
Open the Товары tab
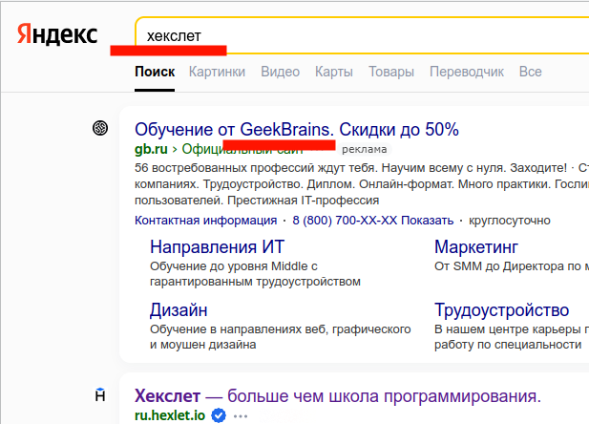(391, 72)
